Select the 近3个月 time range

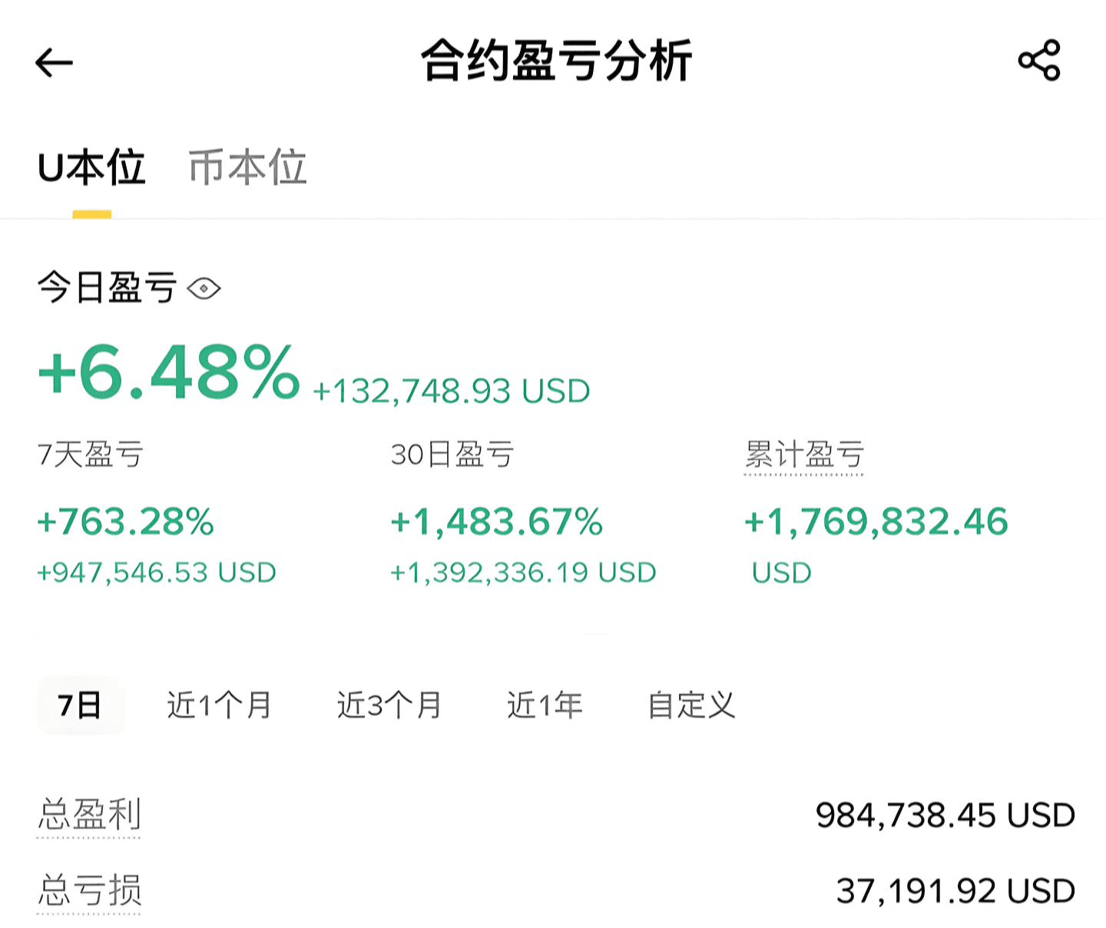pos(389,705)
